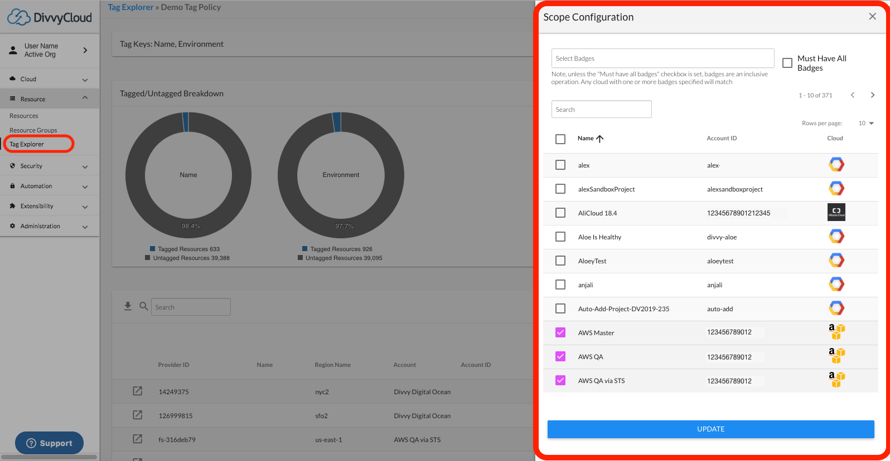The height and width of the screenshot is (461, 890).
Task: Check the AliCloud 18.4 checkbox
Action: (x=560, y=213)
